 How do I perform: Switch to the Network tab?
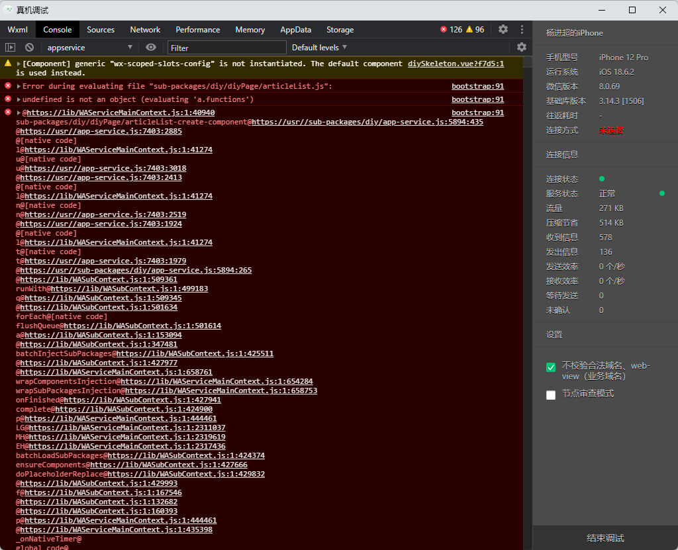click(145, 30)
